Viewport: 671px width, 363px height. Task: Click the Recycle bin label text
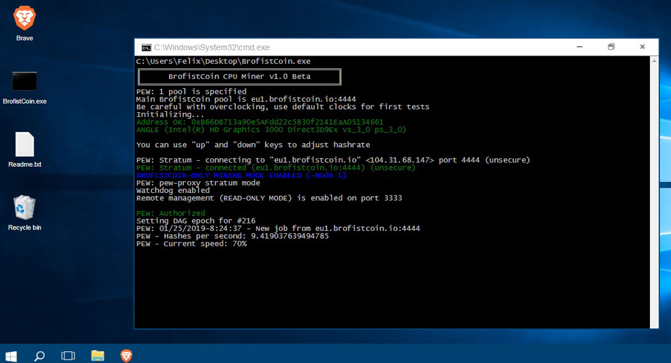(24, 228)
